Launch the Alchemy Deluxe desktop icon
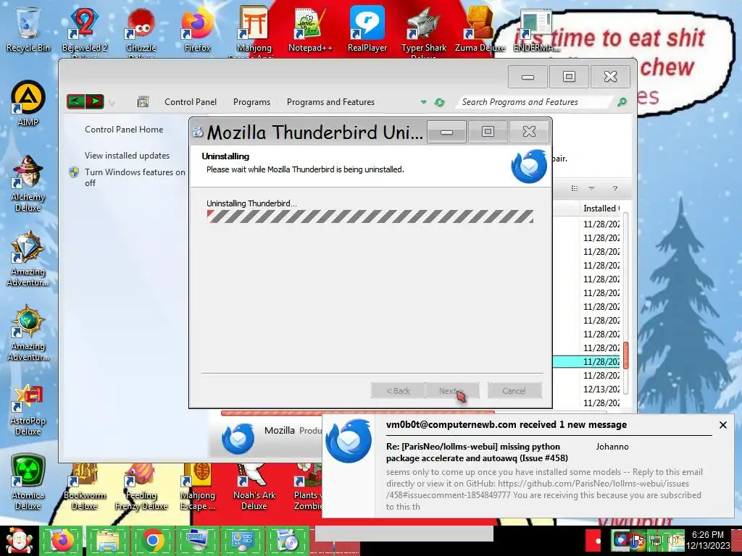The width and height of the screenshot is (742, 556). pyautogui.click(x=28, y=183)
